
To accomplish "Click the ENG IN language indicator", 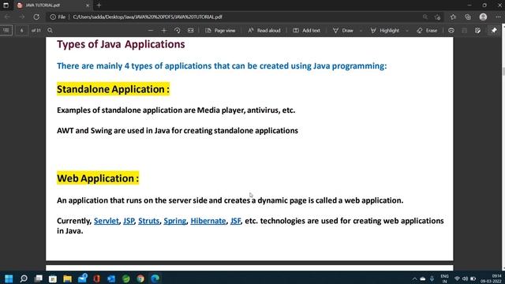I will pyautogui.click(x=444, y=278).
